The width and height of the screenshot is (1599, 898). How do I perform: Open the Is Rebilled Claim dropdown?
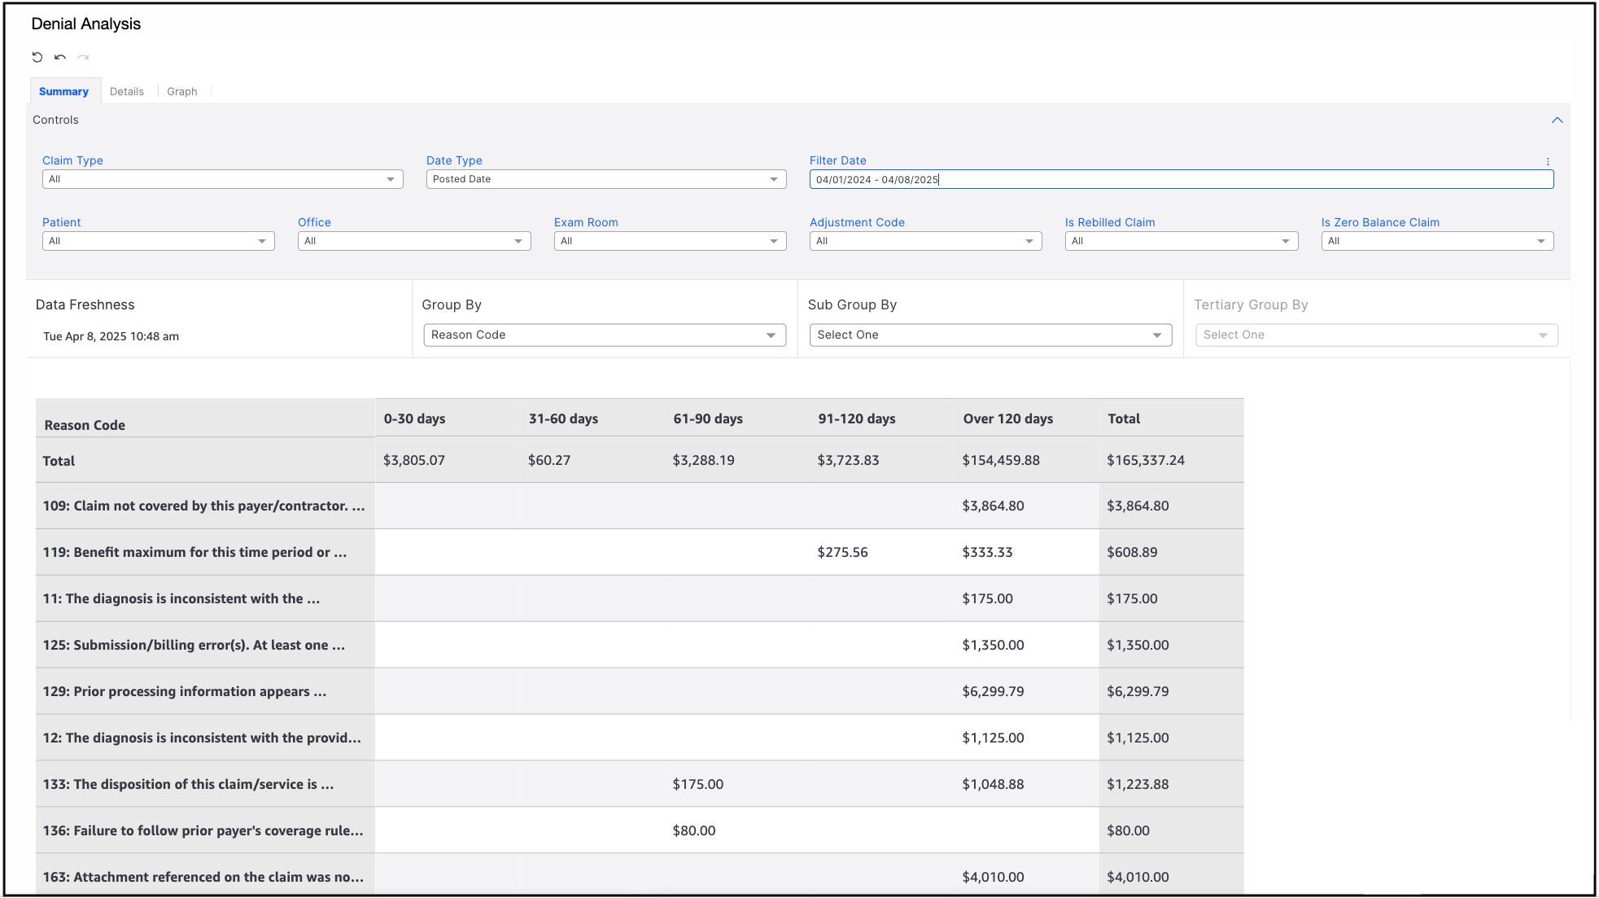pos(1181,241)
